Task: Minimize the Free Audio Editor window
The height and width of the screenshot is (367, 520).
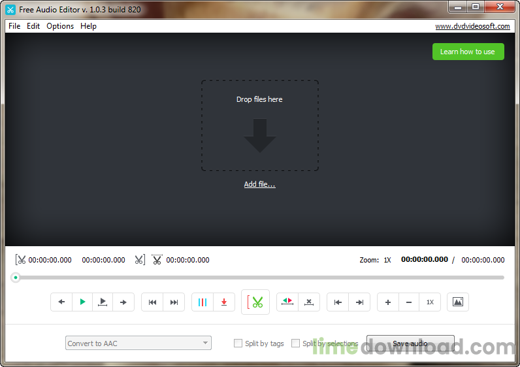Action: [458, 7]
